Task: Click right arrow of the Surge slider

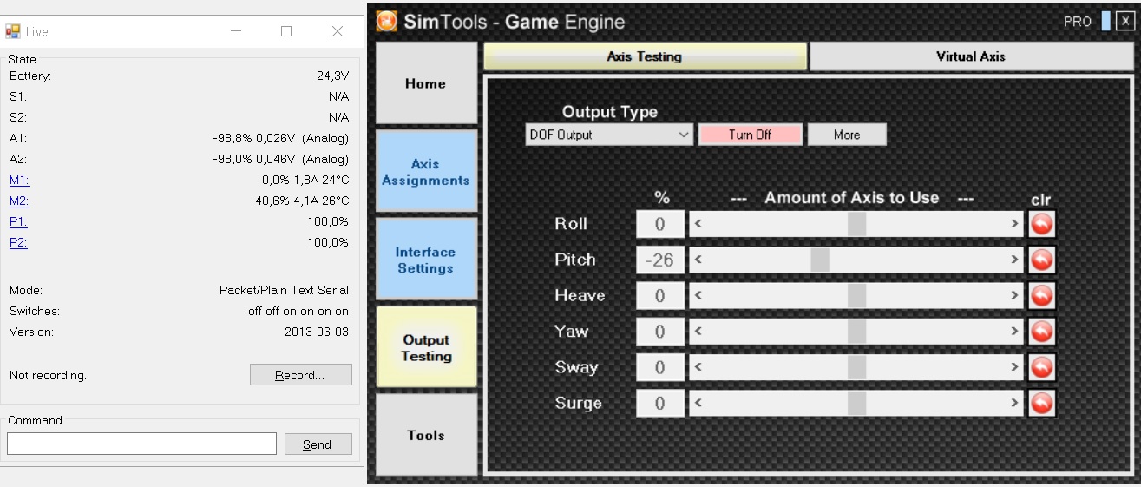Action: point(1014,403)
